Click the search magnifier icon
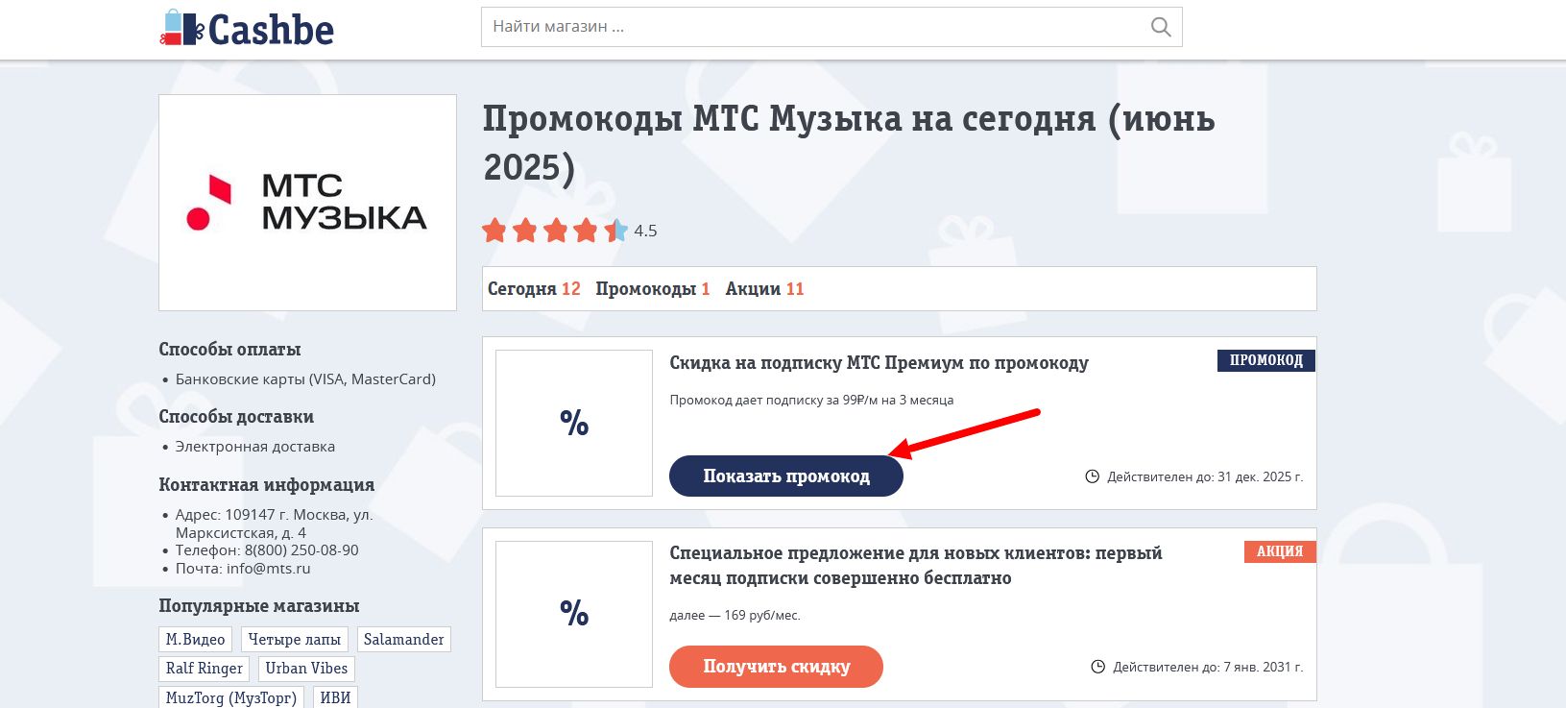Image resolution: width=1566 pixels, height=708 pixels. click(x=1161, y=27)
